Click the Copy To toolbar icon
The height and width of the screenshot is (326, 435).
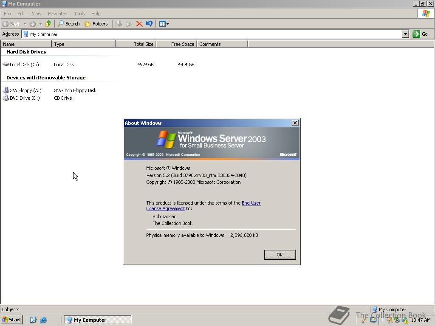[129, 24]
